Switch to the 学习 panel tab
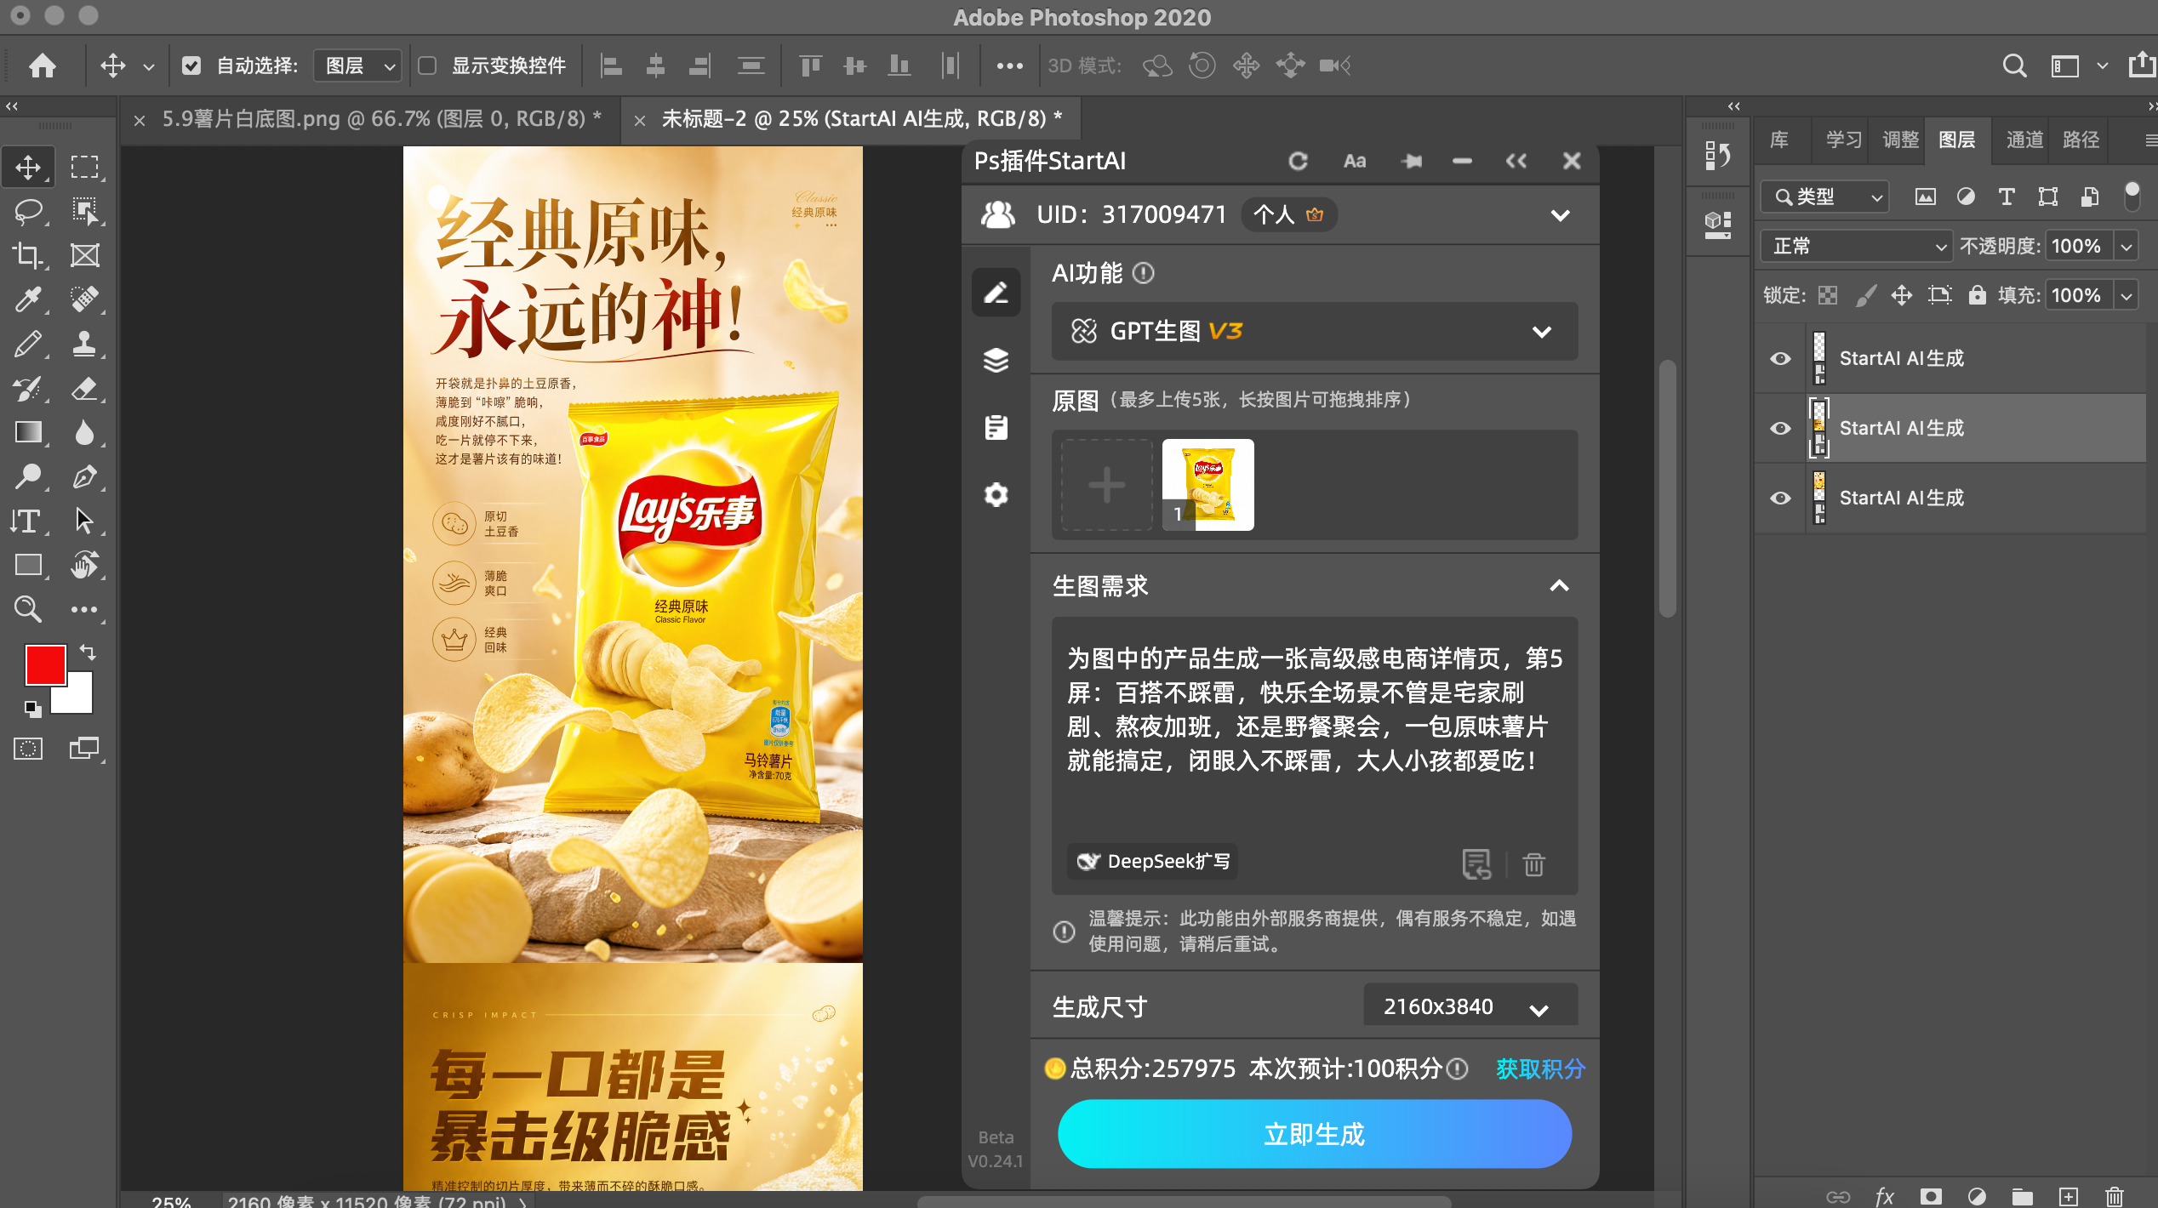 (x=1844, y=140)
